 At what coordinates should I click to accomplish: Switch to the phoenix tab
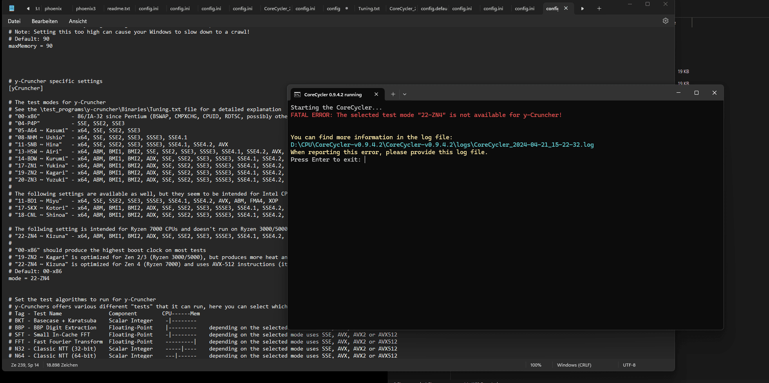pos(53,9)
